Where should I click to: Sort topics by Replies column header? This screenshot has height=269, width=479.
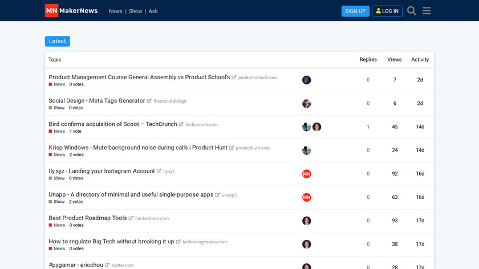pyautogui.click(x=368, y=59)
